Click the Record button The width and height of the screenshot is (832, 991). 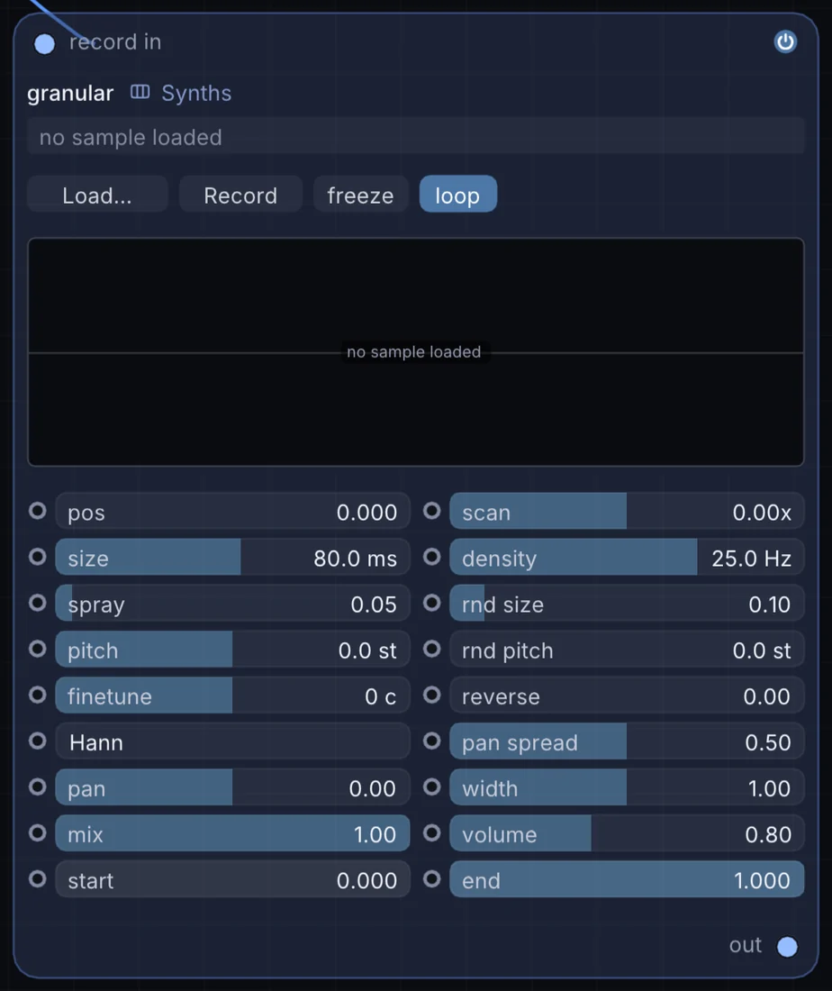pos(240,195)
